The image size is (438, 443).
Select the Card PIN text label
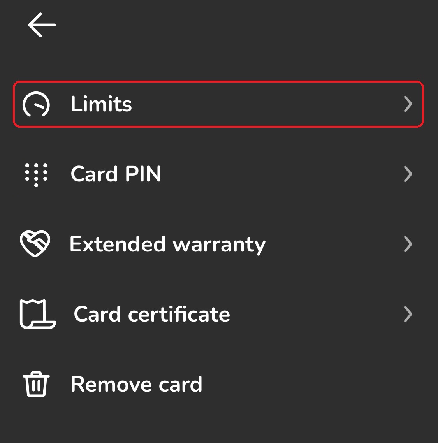pos(116,174)
